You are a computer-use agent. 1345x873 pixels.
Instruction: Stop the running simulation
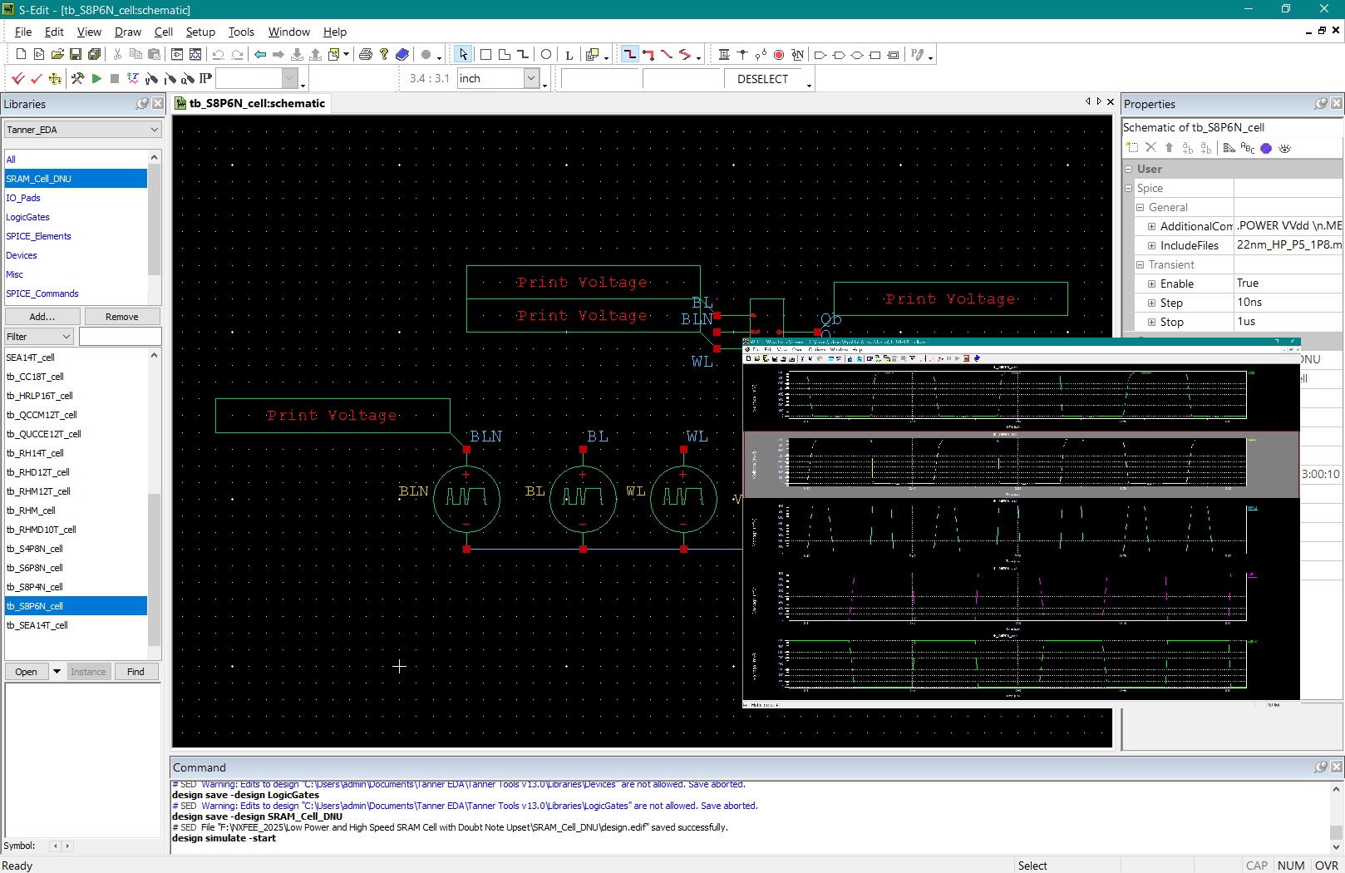pos(115,79)
